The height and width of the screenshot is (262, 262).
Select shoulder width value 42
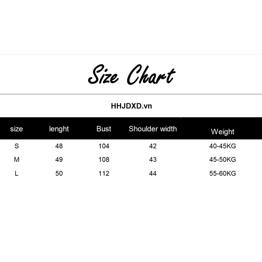[153, 146]
